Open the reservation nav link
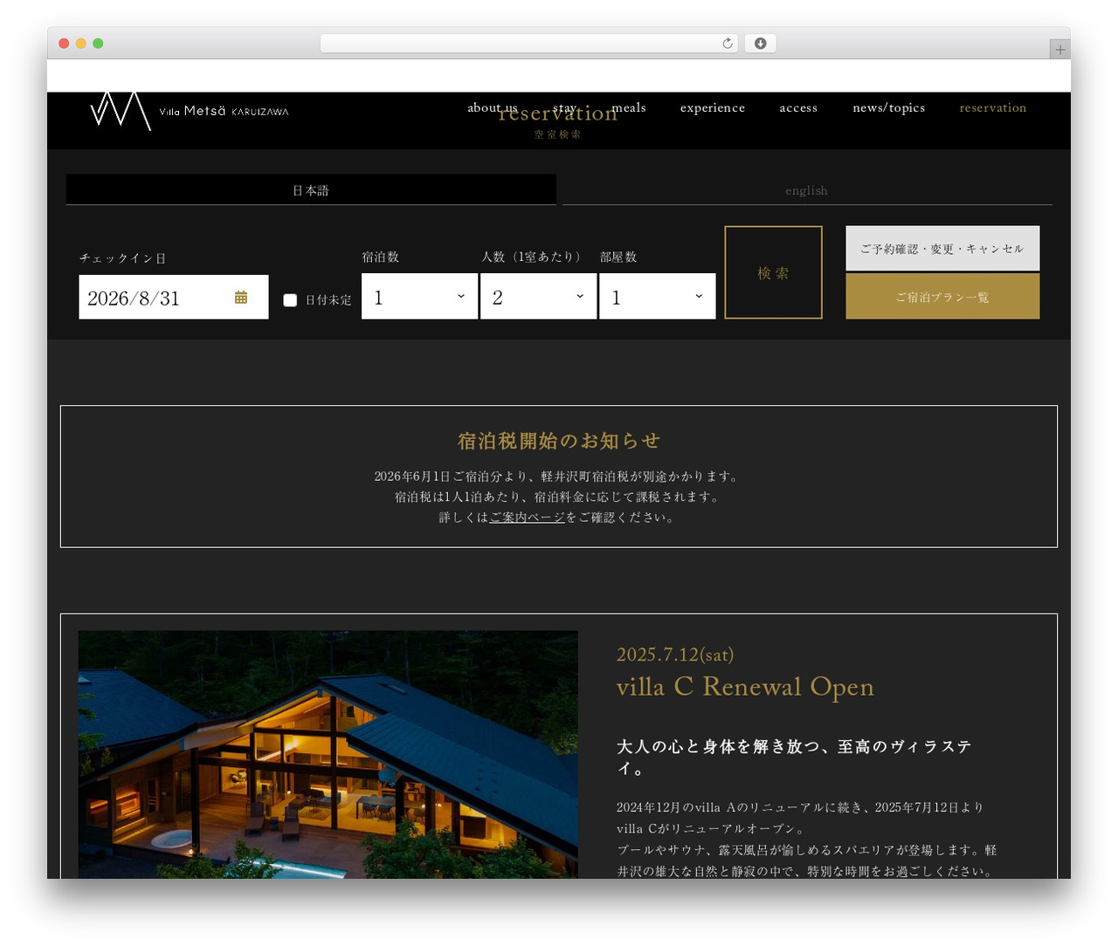Image resolution: width=1118 pixels, height=946 pixels. click(x=993, y=107)
